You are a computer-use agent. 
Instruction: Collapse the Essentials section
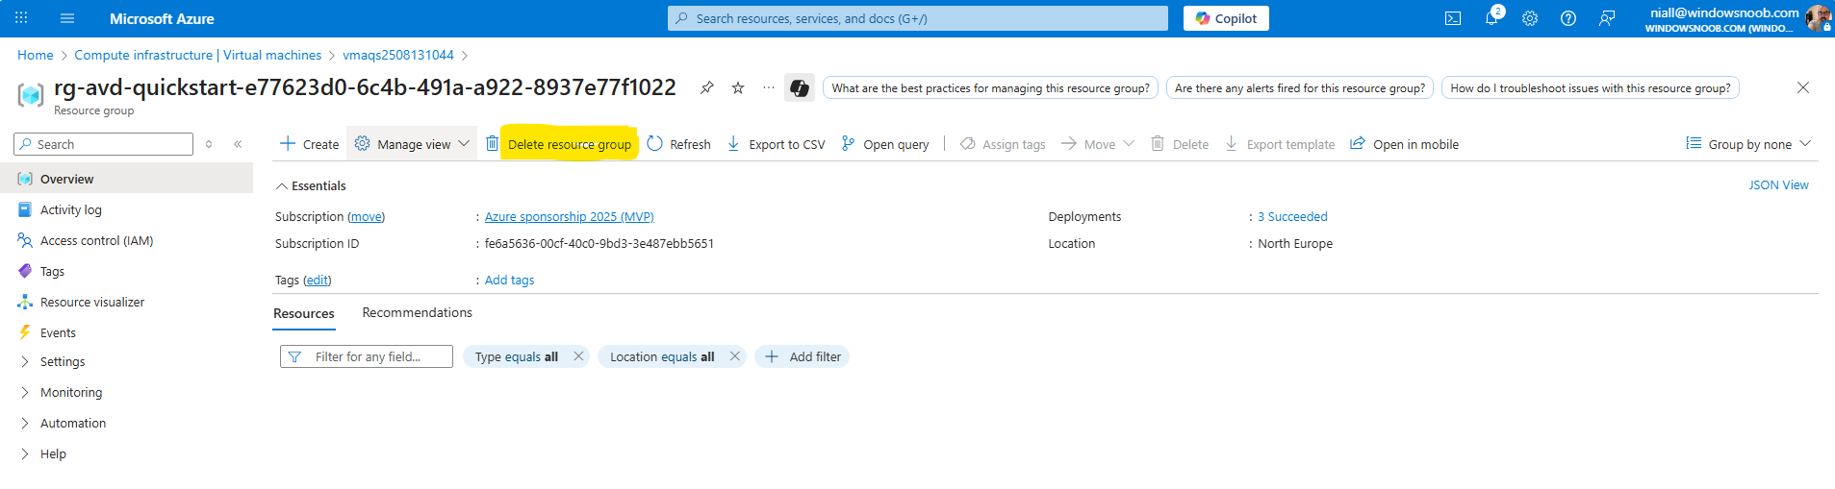[x=282, y=186]
